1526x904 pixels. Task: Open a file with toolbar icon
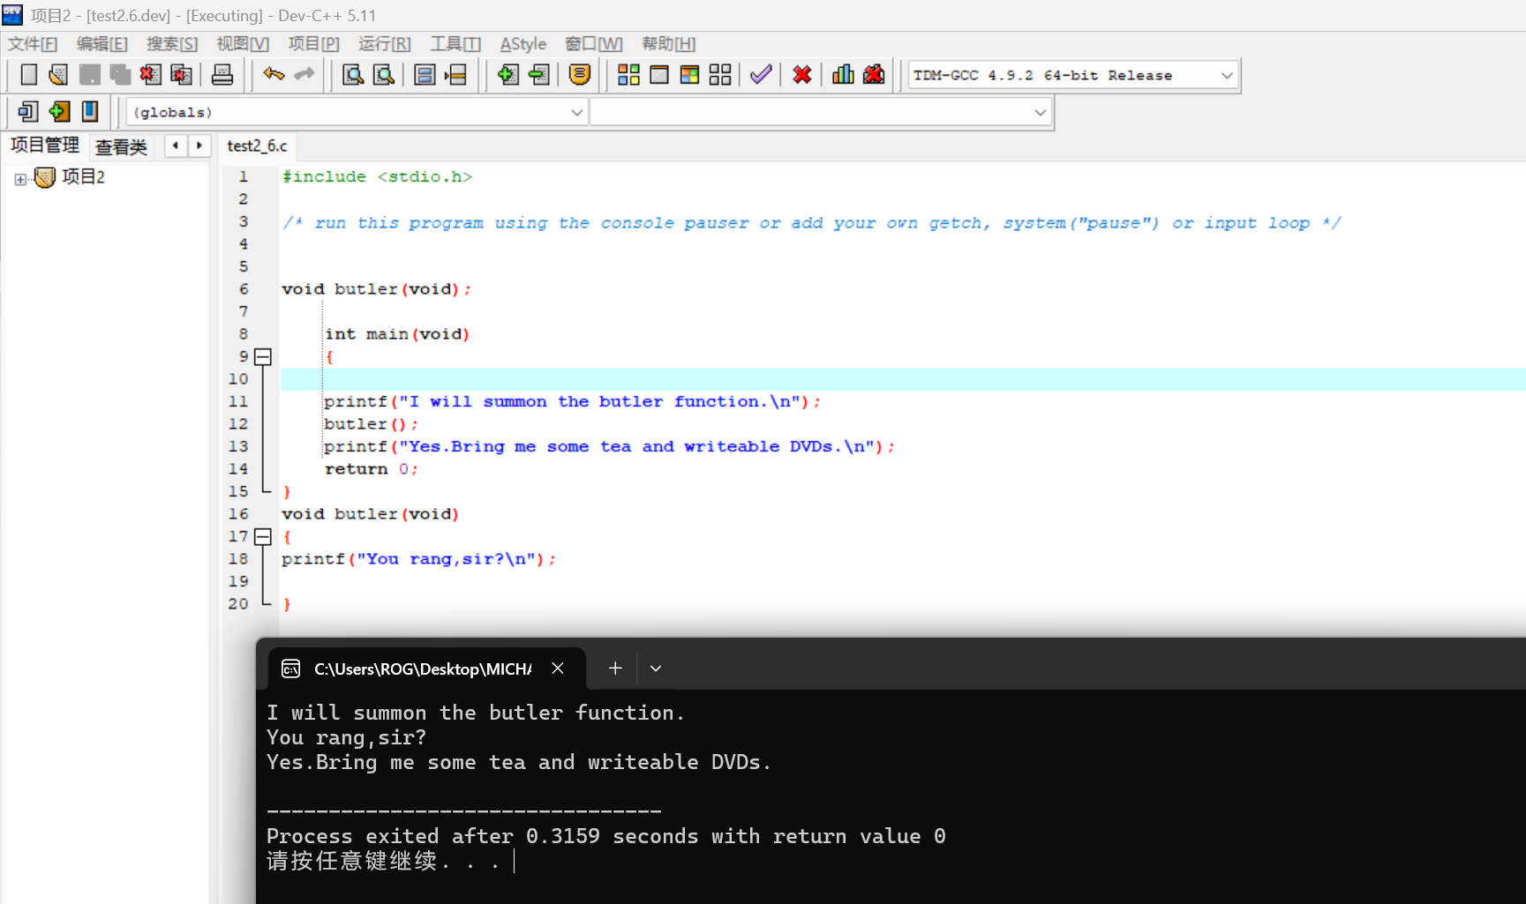(x=58, y=75)
